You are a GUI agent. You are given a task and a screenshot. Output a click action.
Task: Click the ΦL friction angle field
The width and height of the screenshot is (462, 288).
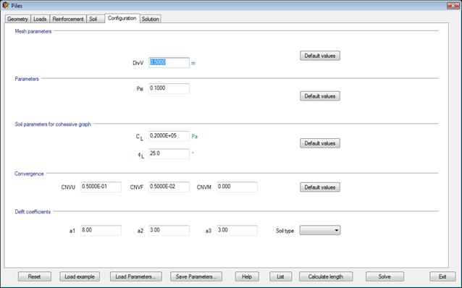[169, 153]
